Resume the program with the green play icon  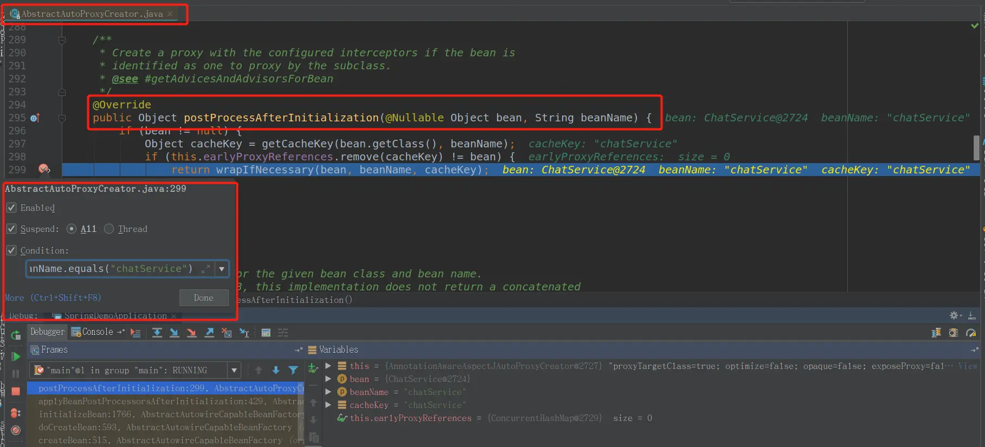pyautogui.click(x=16, y=356)
